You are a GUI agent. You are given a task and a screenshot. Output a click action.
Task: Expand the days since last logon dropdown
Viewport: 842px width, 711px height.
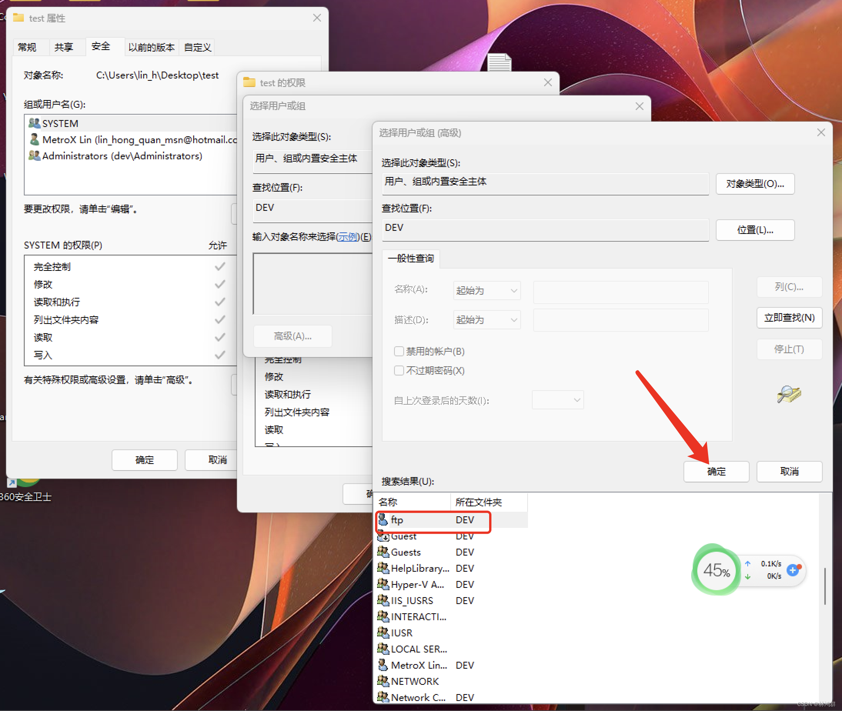point(558,400)
